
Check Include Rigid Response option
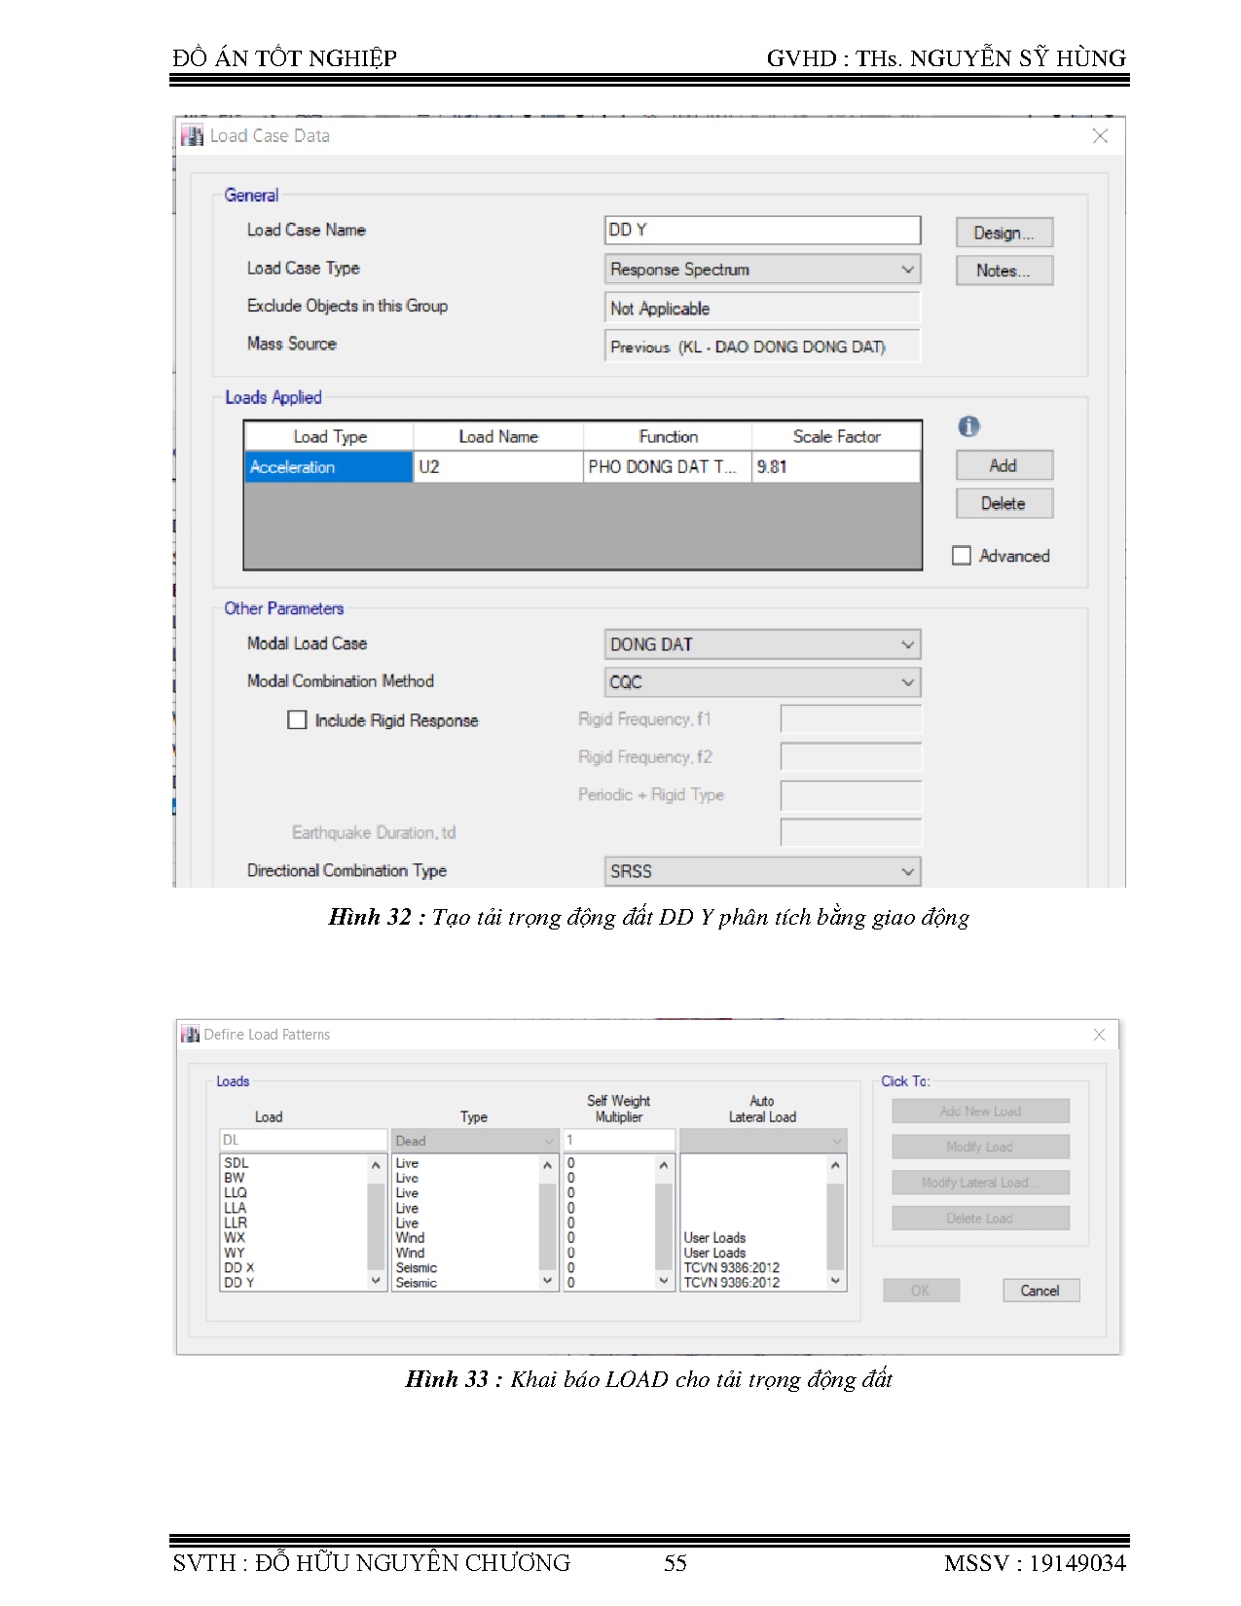click(x=298, y=720)
